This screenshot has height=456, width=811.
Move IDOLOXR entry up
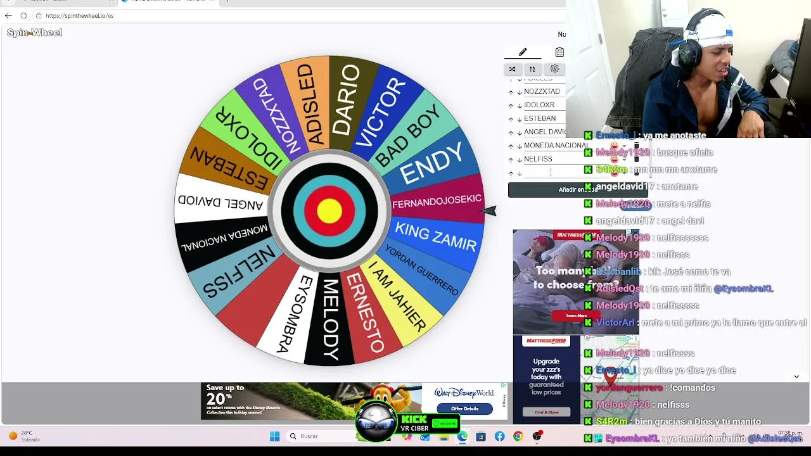click(511, 106)
